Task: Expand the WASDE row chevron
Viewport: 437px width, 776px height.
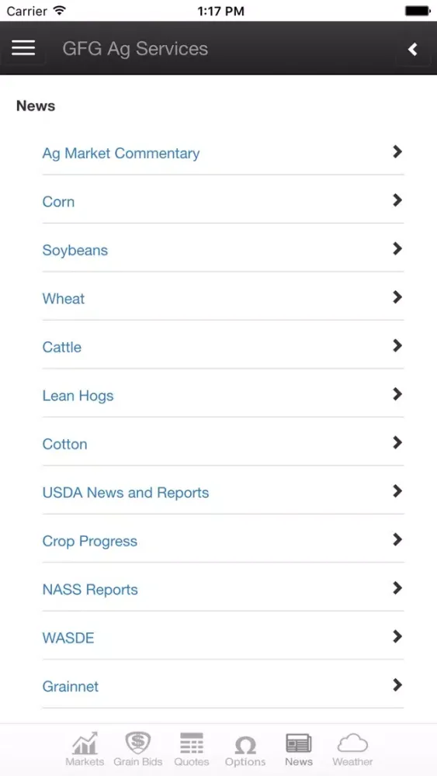Action: point(397,637)
